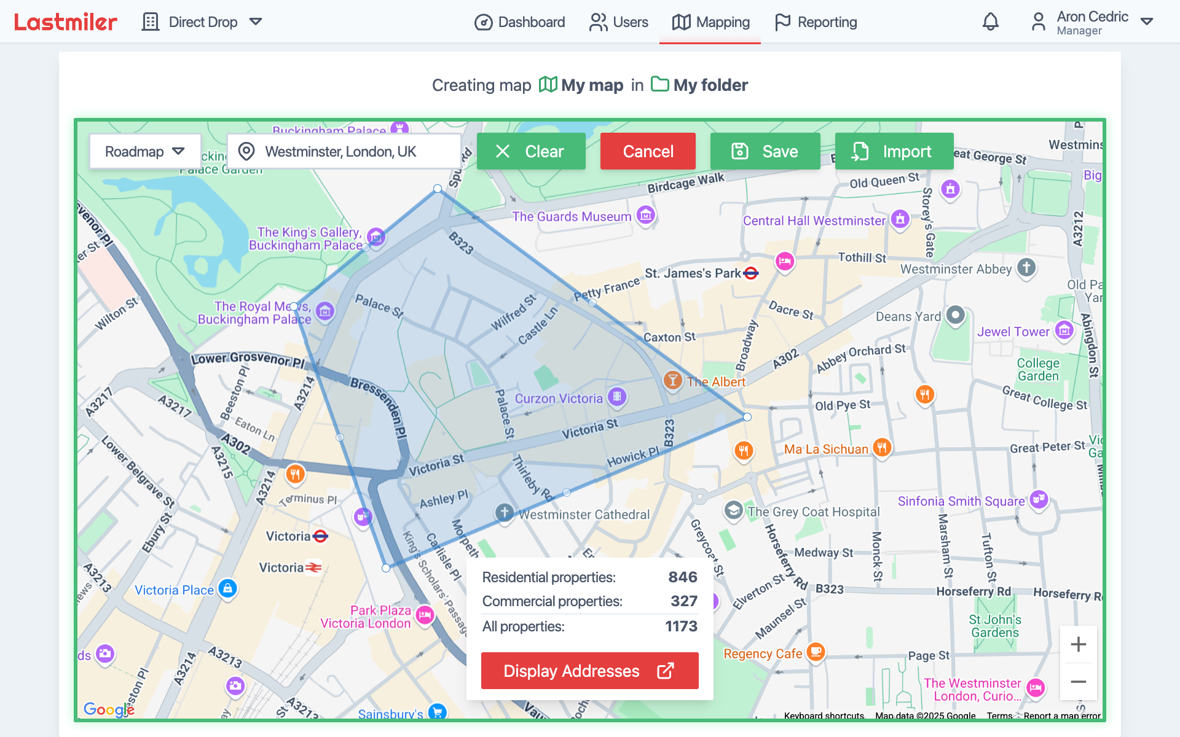
Task: Save the map
Action: [765, 151]
